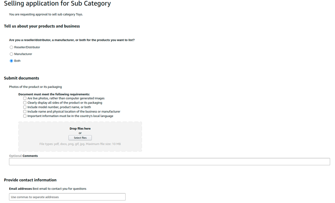The width and height of the screenshot is (335, 203).
Task: Select the Both radio button
Action: pos(12,61)
